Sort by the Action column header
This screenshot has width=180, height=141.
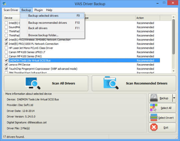(x=148, y=18)
